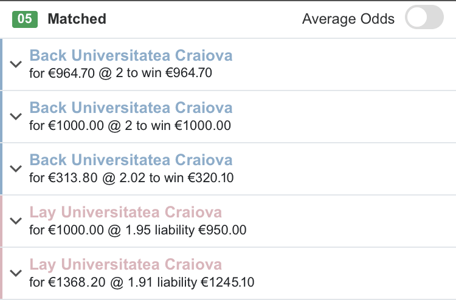This screenshot has width=456, height=300.
Task: Expand the €964.70 back bet chevron
Action: [x=16, y=64]
